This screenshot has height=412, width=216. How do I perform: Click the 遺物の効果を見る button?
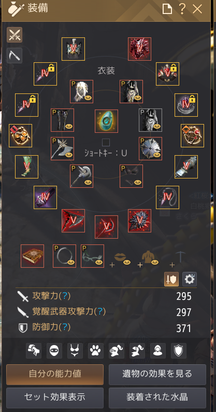[157, 375]
